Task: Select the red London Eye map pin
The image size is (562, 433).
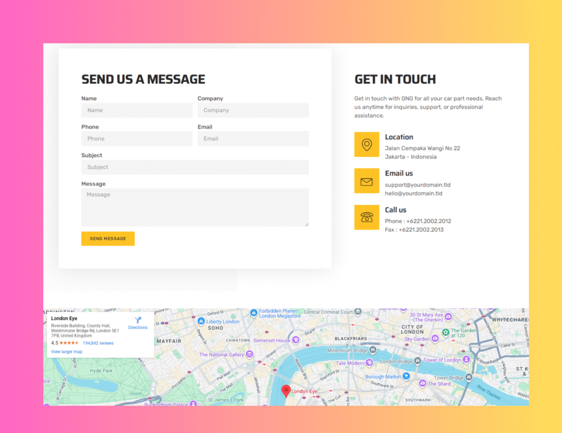Action: coord(285,391)
